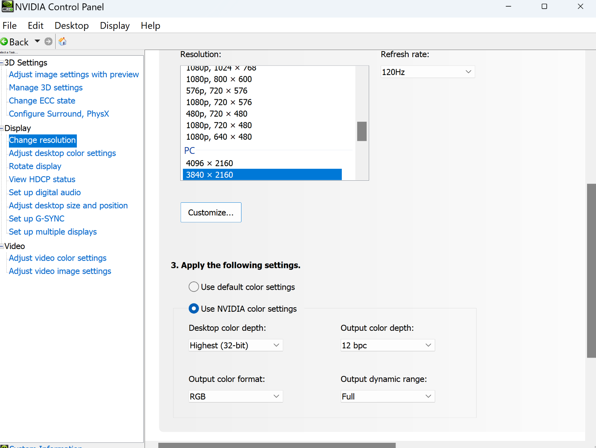Screen dimensions: 596x448
Task: Select resolution 1080p, 720 × 576
Action: [x=219, y=102]
